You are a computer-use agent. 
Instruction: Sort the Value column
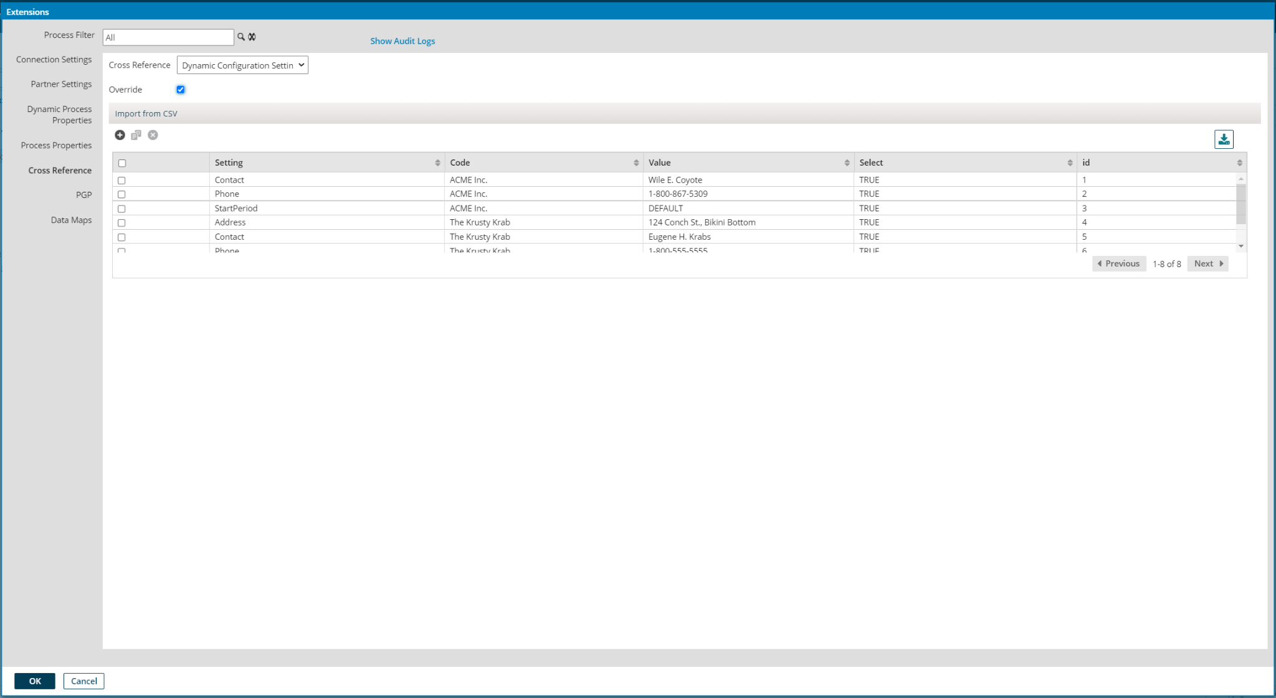847,163
